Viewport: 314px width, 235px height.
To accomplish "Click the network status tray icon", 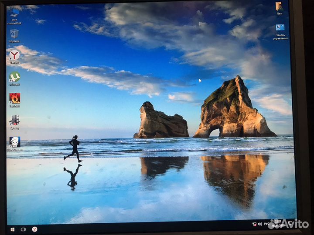I will (x=254, y=224).
